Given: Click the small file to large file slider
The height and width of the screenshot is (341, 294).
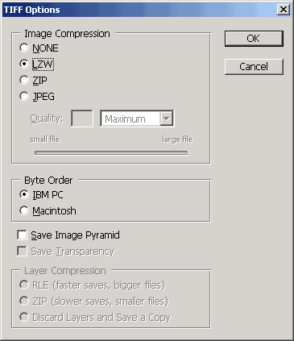Looking at the screenshot, I should click(x=111, y=153).
